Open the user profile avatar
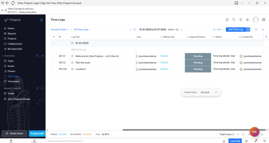The height and width of the screenshot is (143, 269). click(x=256, y=20)
